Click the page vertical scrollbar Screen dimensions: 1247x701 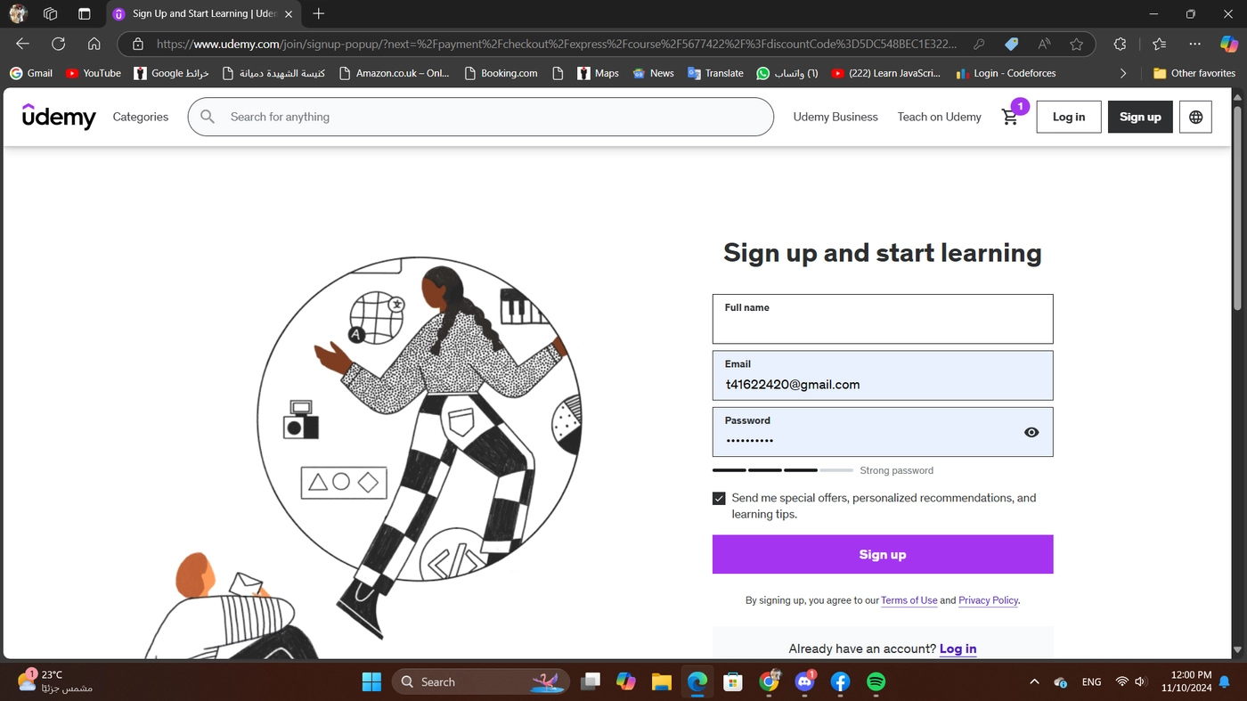(1237, 374)
